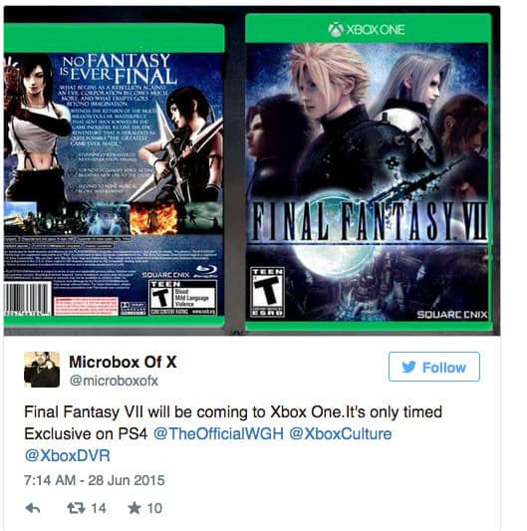Click the reply arrow icon
The image size is (527, 531).
tap(33, 508)
